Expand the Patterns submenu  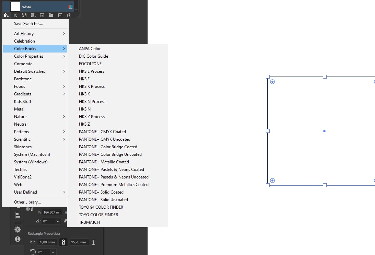(64, 132)
